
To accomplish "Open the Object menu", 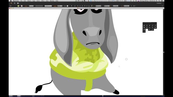I will (29, 1).
